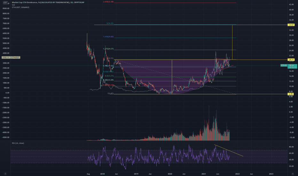The image size is (298, 176).
Task: Click the 2018 label on time axis
Action: point(102,174)
